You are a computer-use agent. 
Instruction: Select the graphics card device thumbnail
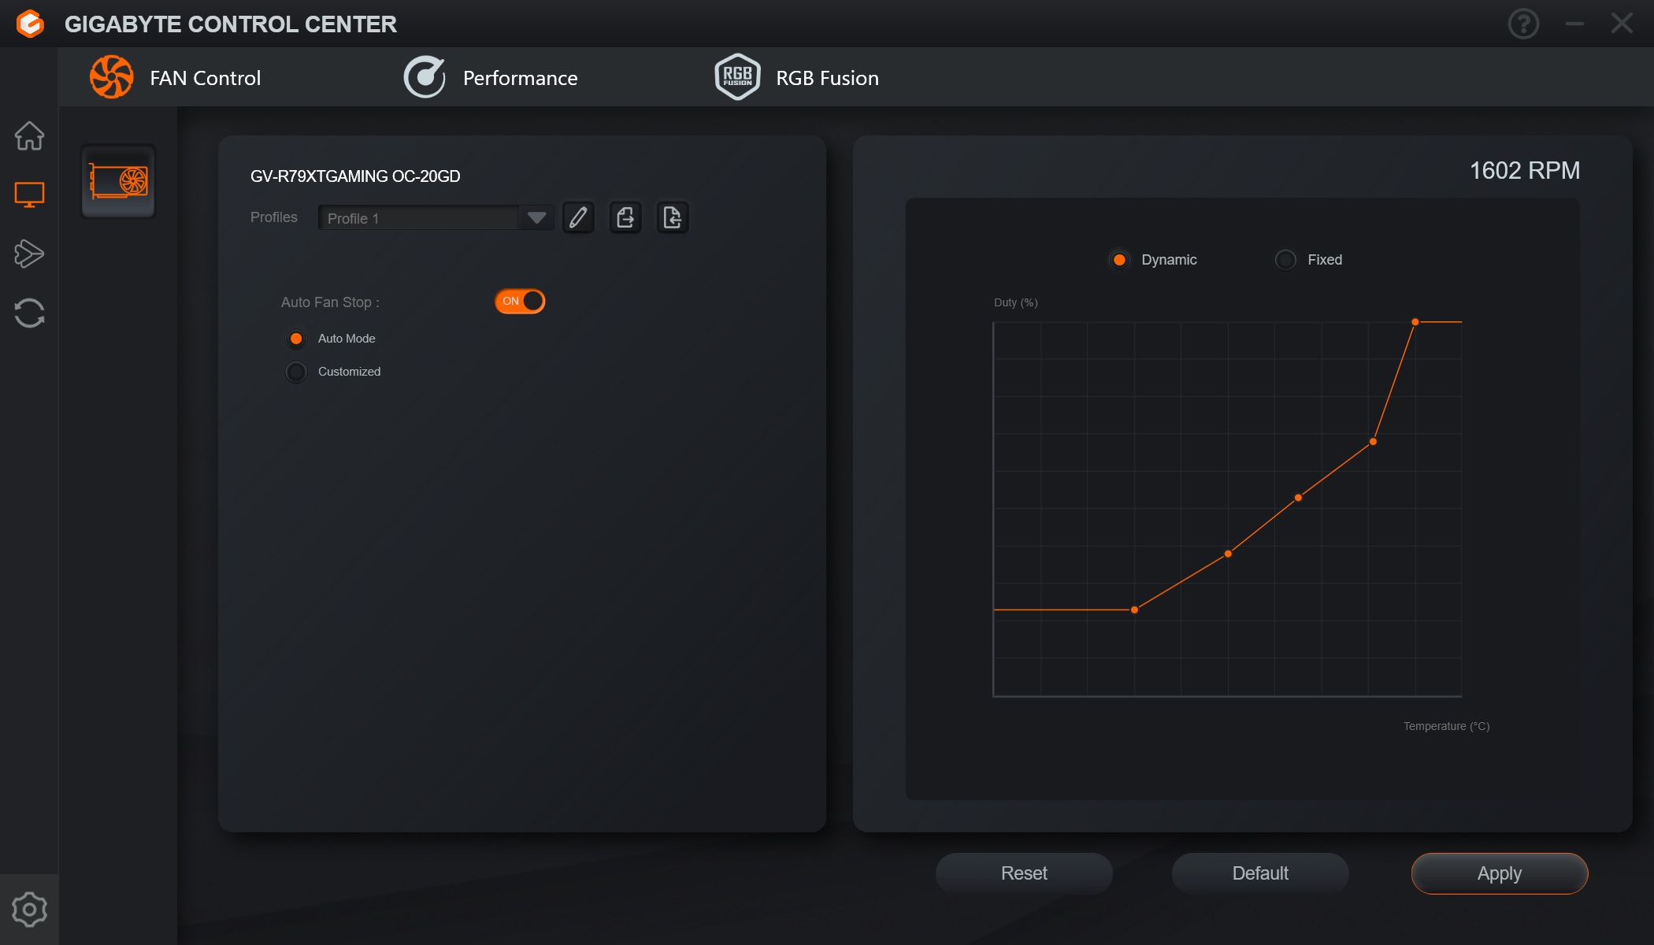pos(118,182)
